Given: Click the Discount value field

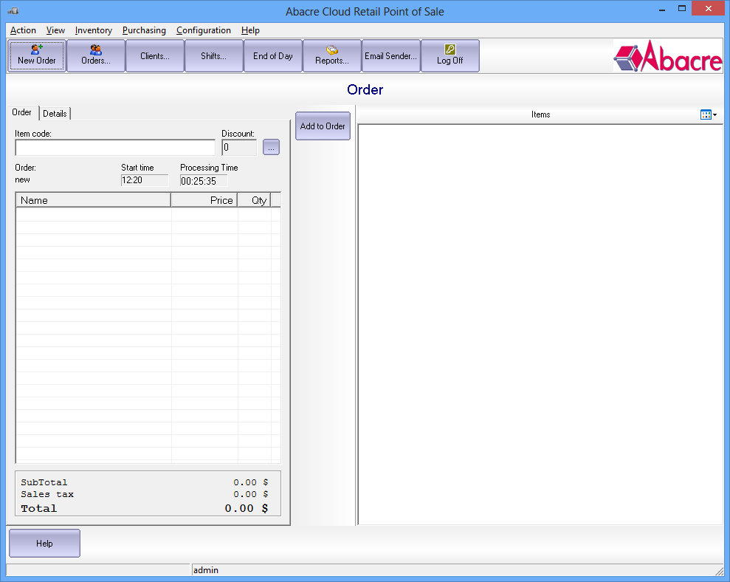Looking at the screenshot, I should point(238,147).
